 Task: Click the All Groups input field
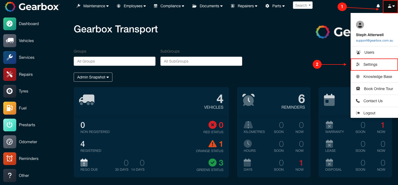point(115,61)
